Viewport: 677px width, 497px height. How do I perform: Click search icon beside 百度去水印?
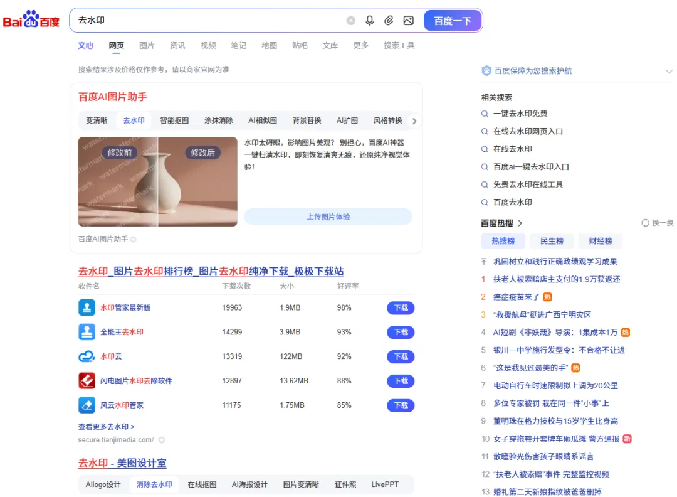[485, 202]
